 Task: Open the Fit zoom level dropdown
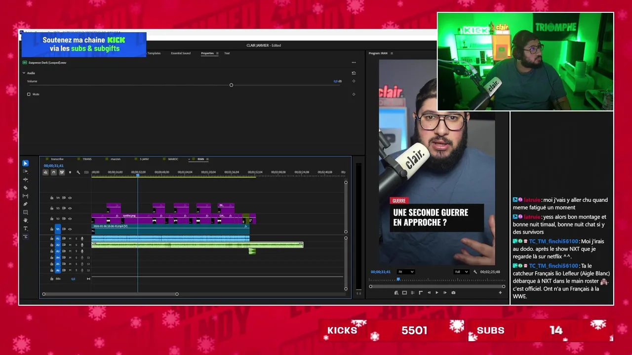point(406,272)
